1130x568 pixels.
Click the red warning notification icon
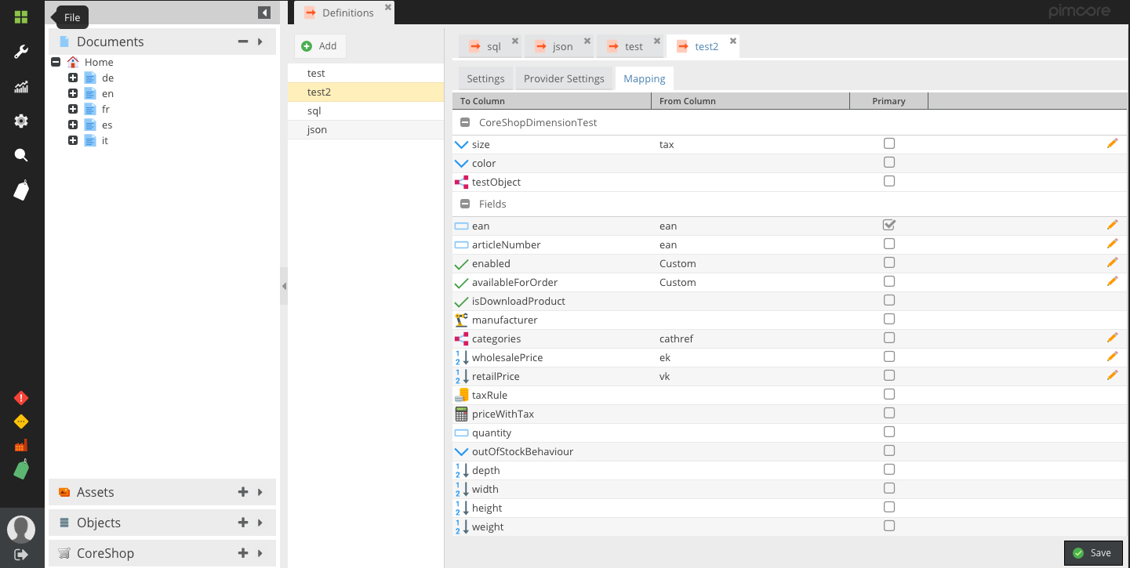(x=21, y=398)
